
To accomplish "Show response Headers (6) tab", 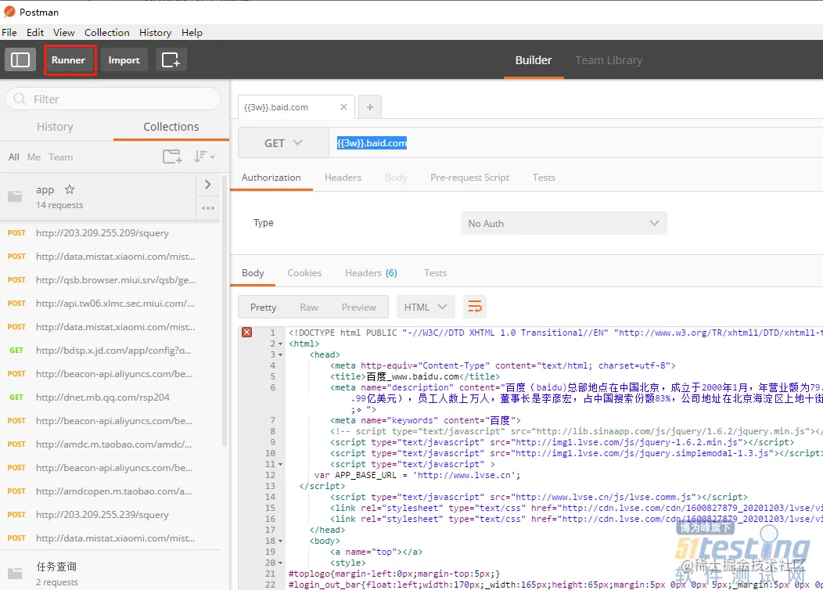I will 371,273.
